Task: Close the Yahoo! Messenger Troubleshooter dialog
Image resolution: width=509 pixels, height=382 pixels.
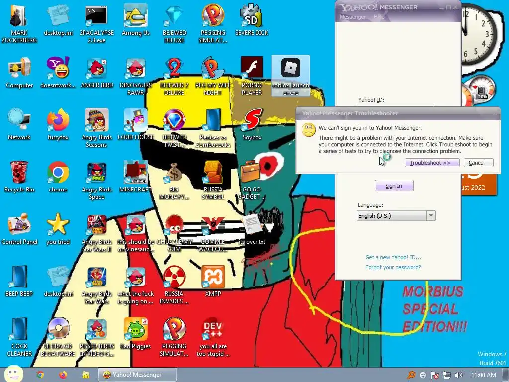Action: click(495, 113)
